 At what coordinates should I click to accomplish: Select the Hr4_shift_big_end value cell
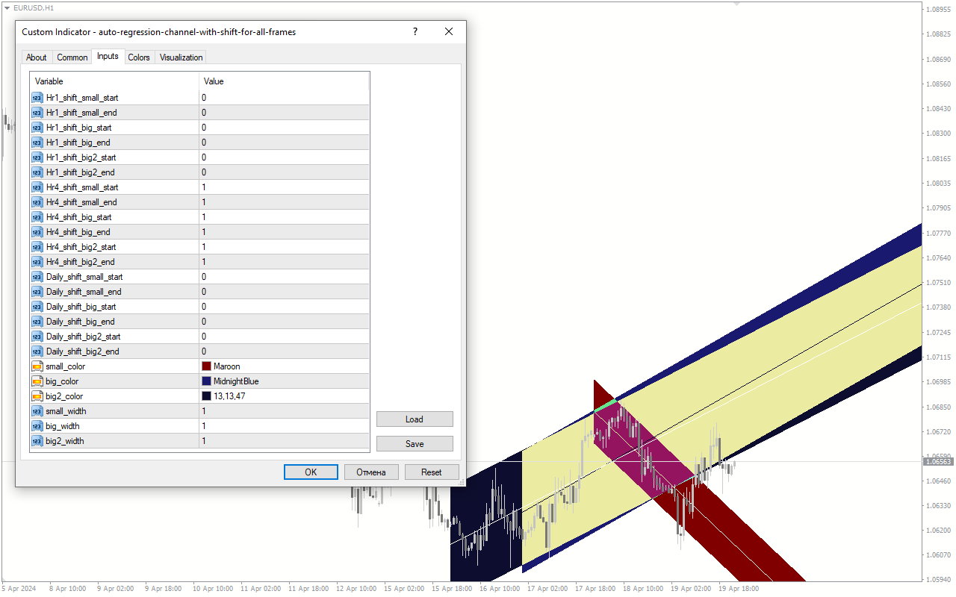pyautogui.click(x=284, y=232)
